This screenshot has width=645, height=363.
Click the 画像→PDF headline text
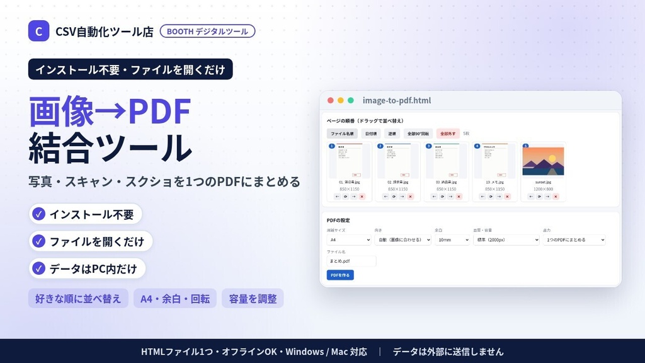110,111
